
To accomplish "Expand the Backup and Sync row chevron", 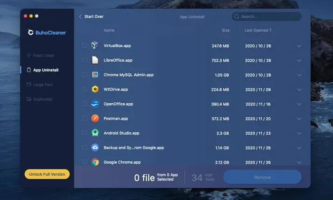I will (x=299, y=148).
